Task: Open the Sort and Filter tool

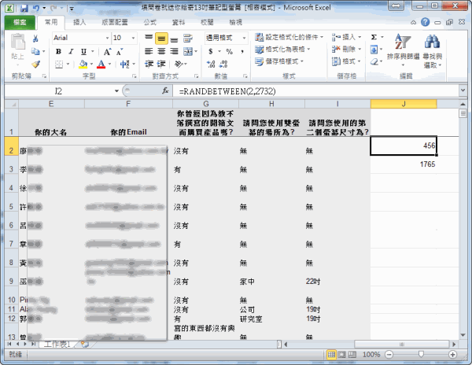Action: 403,50
